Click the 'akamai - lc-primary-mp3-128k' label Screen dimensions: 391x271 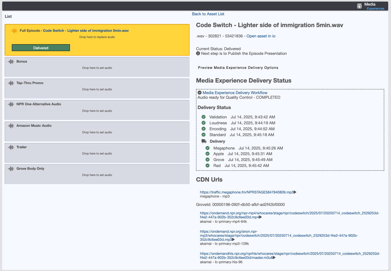[224, 244]
